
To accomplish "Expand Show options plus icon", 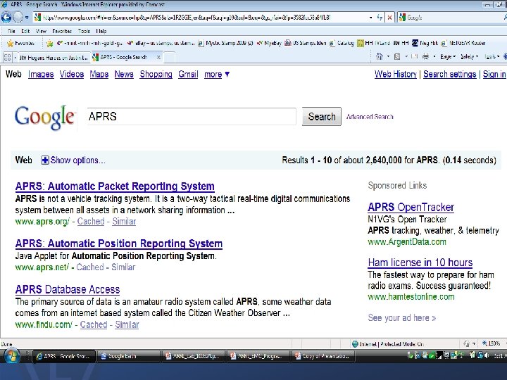I will (x=44, y=160).
